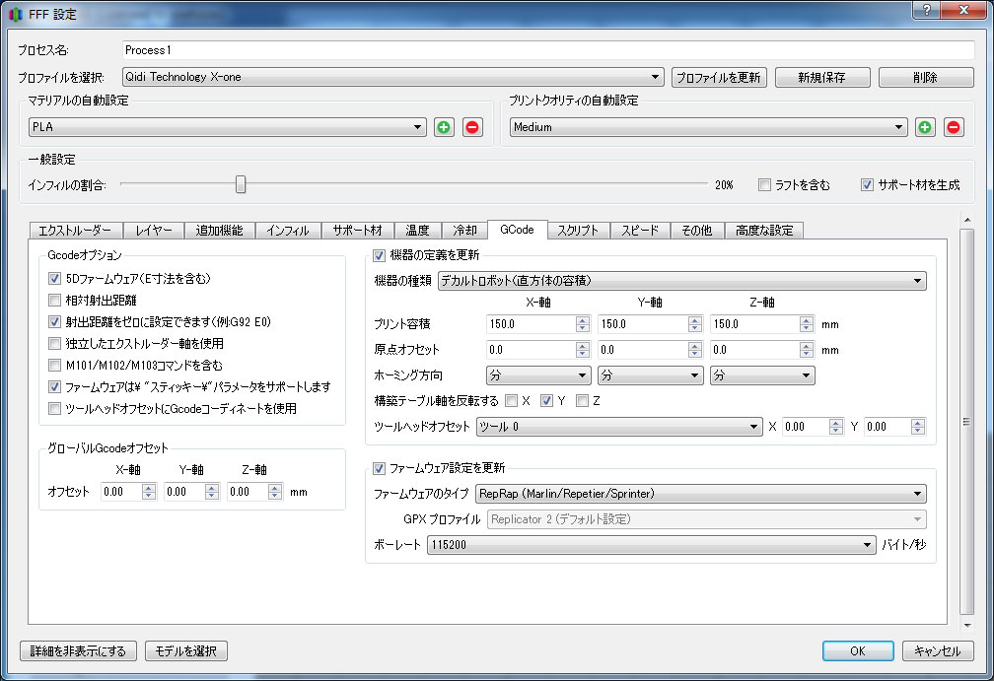Viewport: 994px width, 681px height.
Task: Click green plus icon beside Medium quality
Action: click(925, 127)
